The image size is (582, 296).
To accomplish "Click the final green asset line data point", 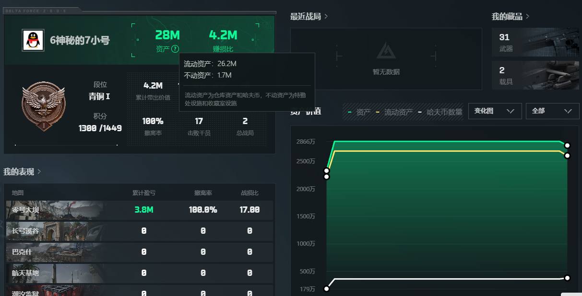I will pos(567,145).
